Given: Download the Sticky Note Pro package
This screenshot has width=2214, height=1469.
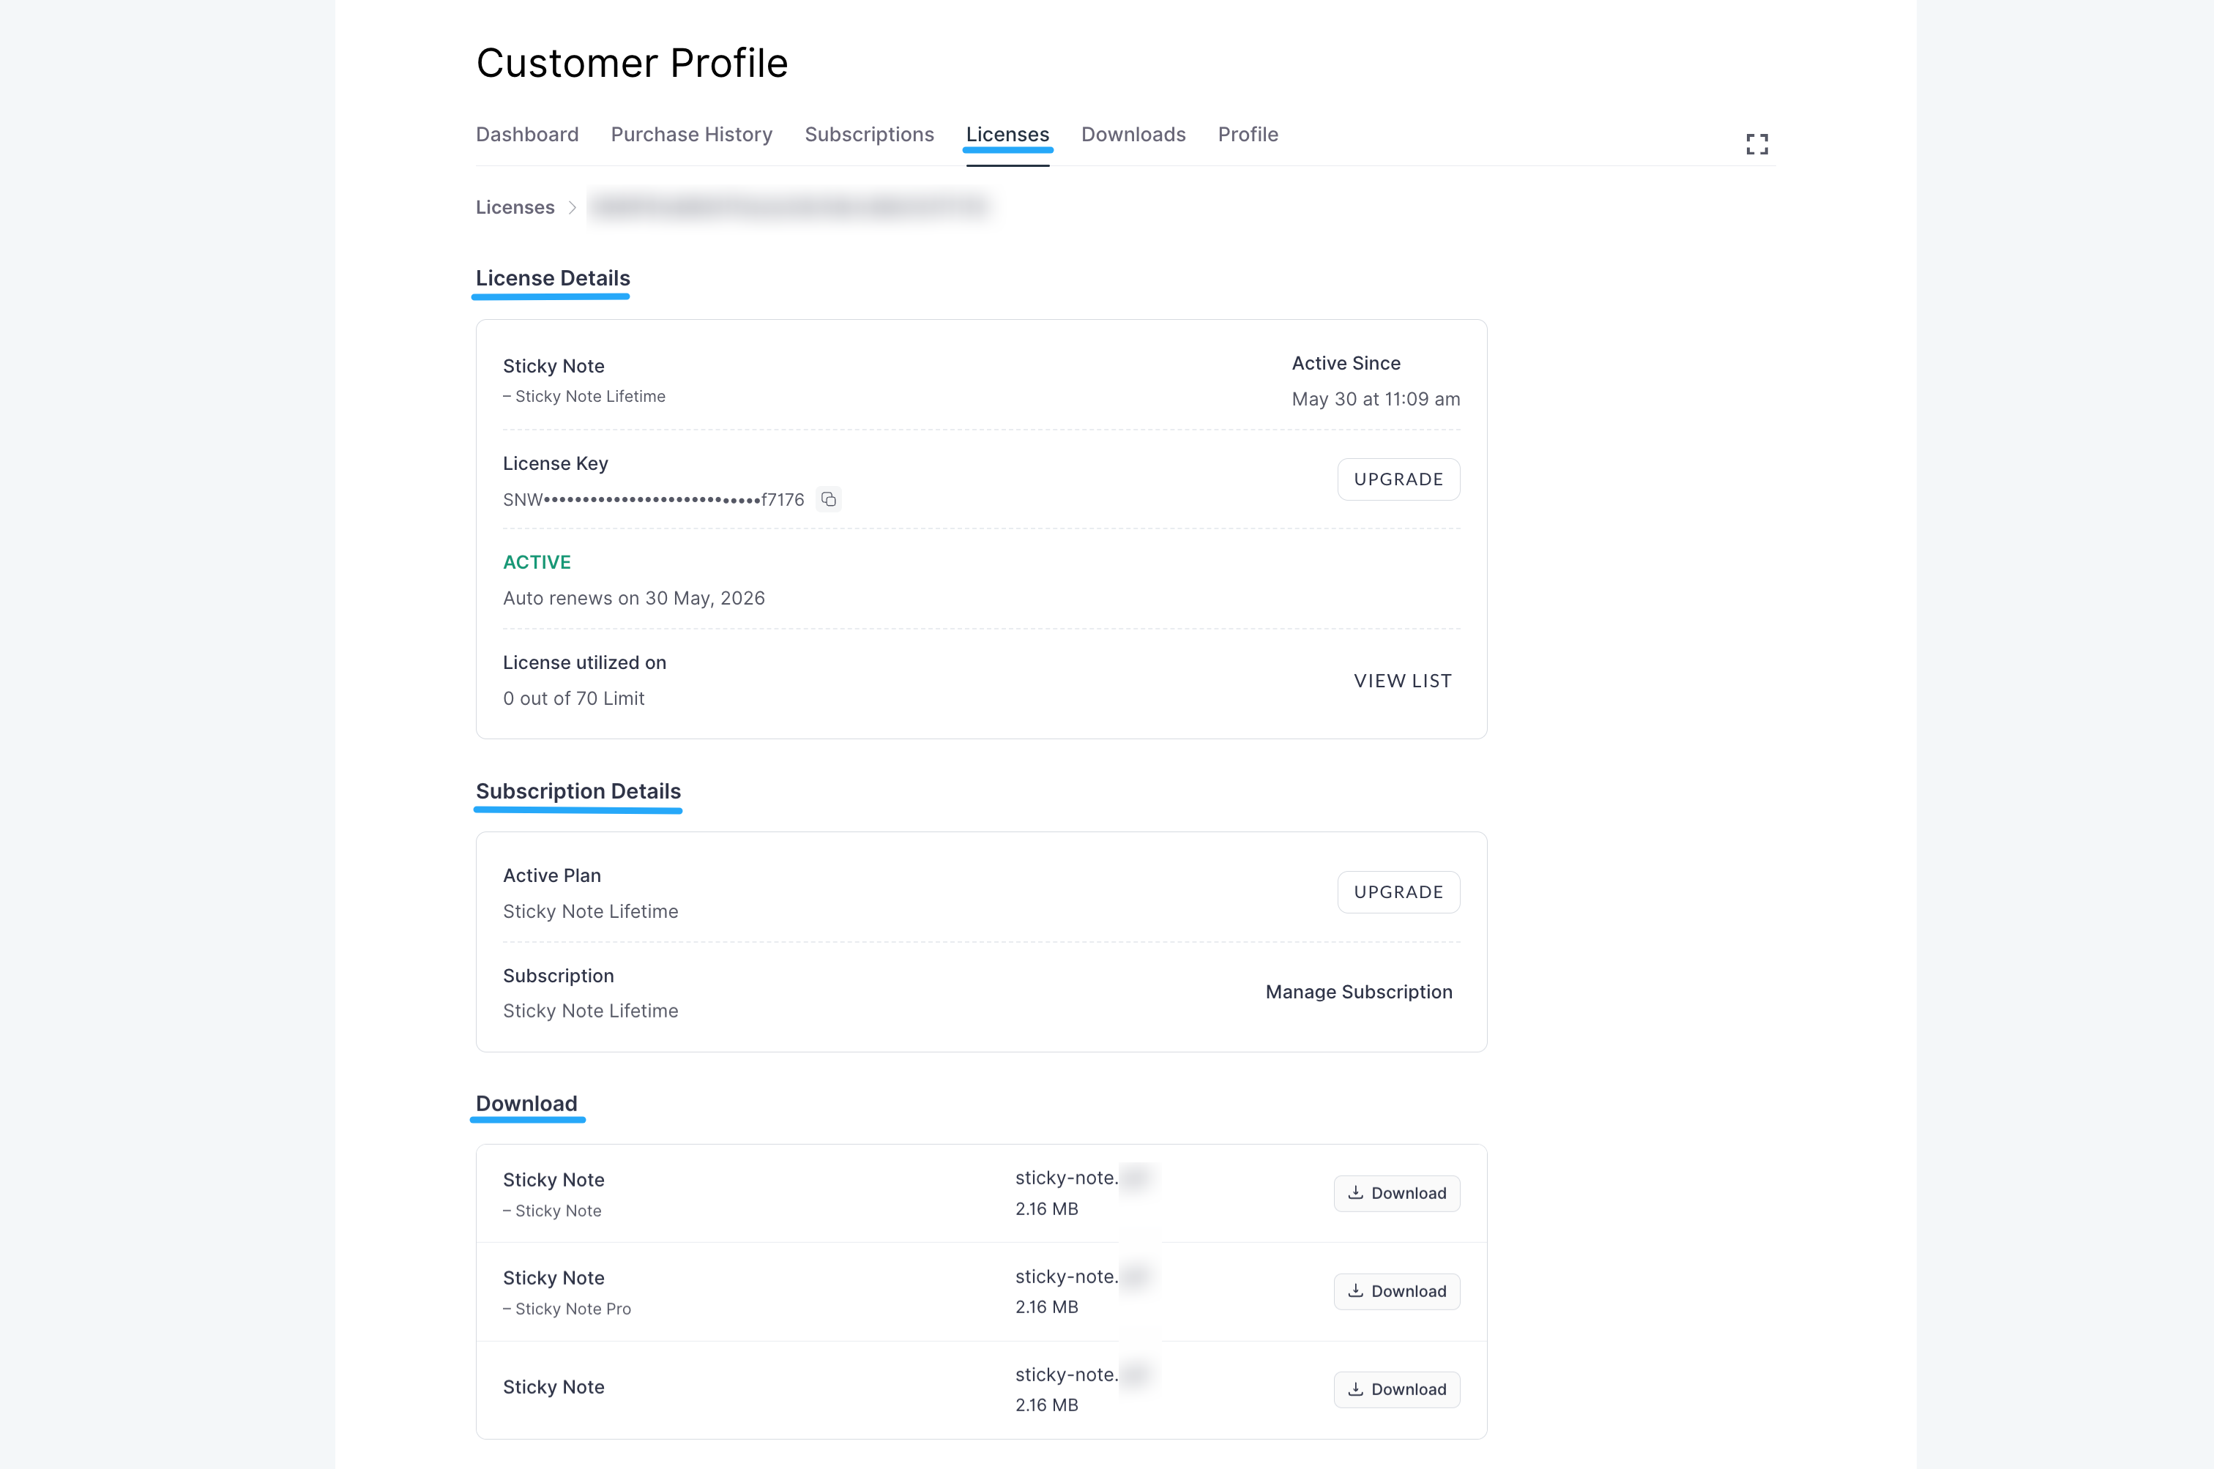Looking at the screenshot, I should [x=1396, y=1291].
